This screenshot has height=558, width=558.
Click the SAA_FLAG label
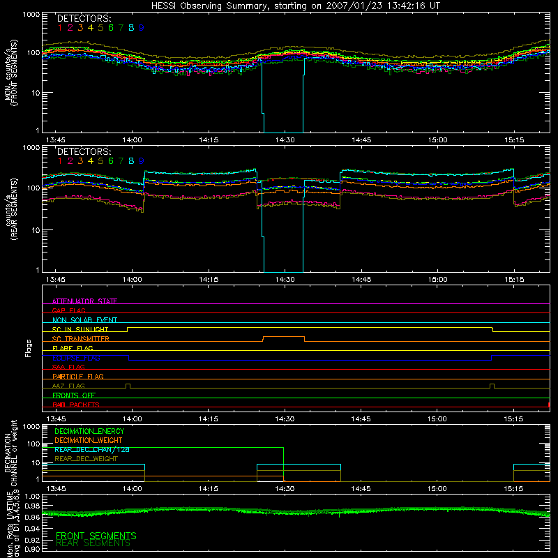click(x=68, y=367)
